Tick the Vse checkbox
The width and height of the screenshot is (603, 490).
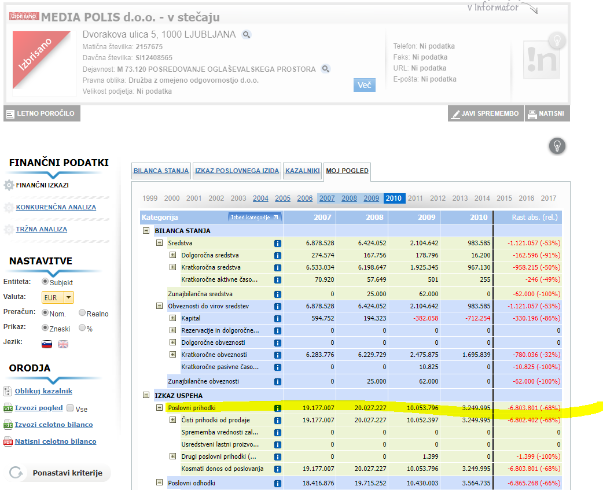point(70,408)
